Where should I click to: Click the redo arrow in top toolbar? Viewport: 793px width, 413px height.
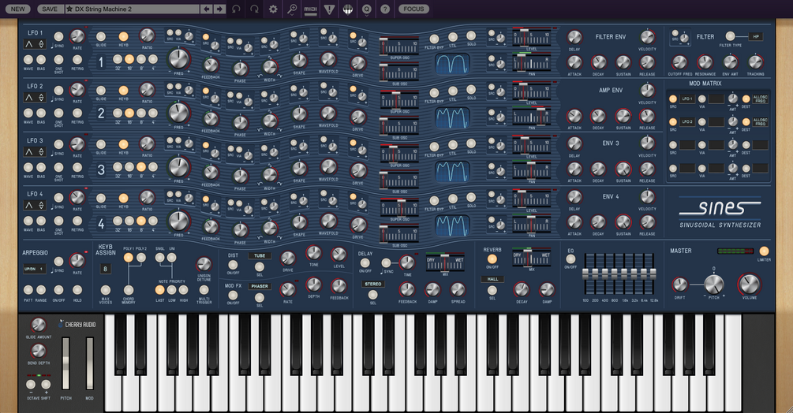pos(254,9)
